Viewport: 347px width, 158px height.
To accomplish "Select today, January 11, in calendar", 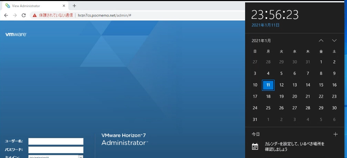I will 268,85.
